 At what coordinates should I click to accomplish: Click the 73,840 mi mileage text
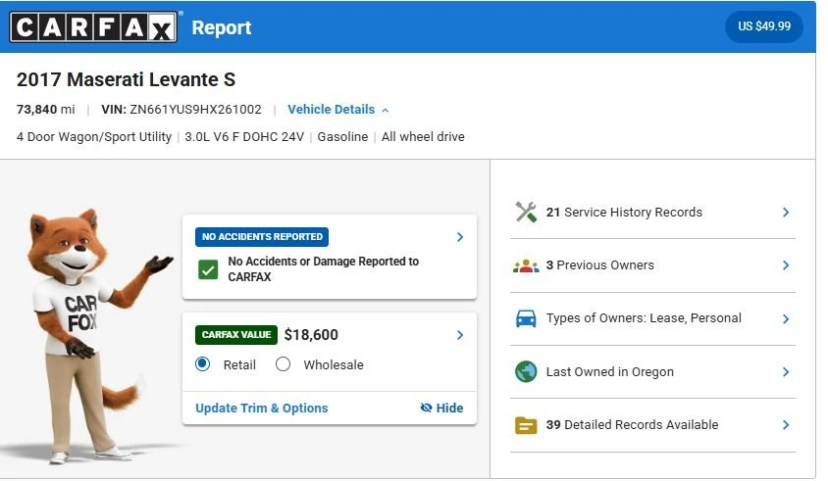click(46, 109)
